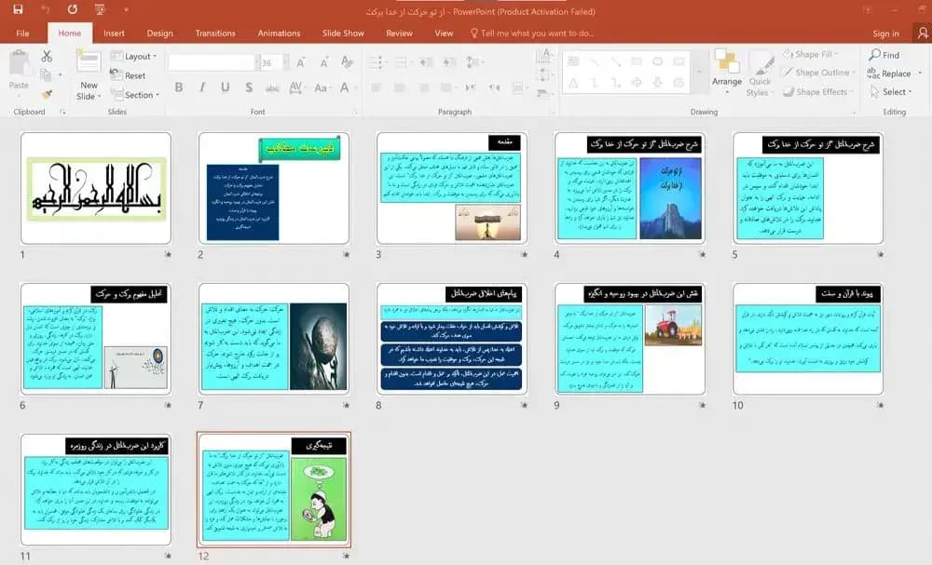
Task: Toggle strikethrough formatting
Action: point(272,87)
